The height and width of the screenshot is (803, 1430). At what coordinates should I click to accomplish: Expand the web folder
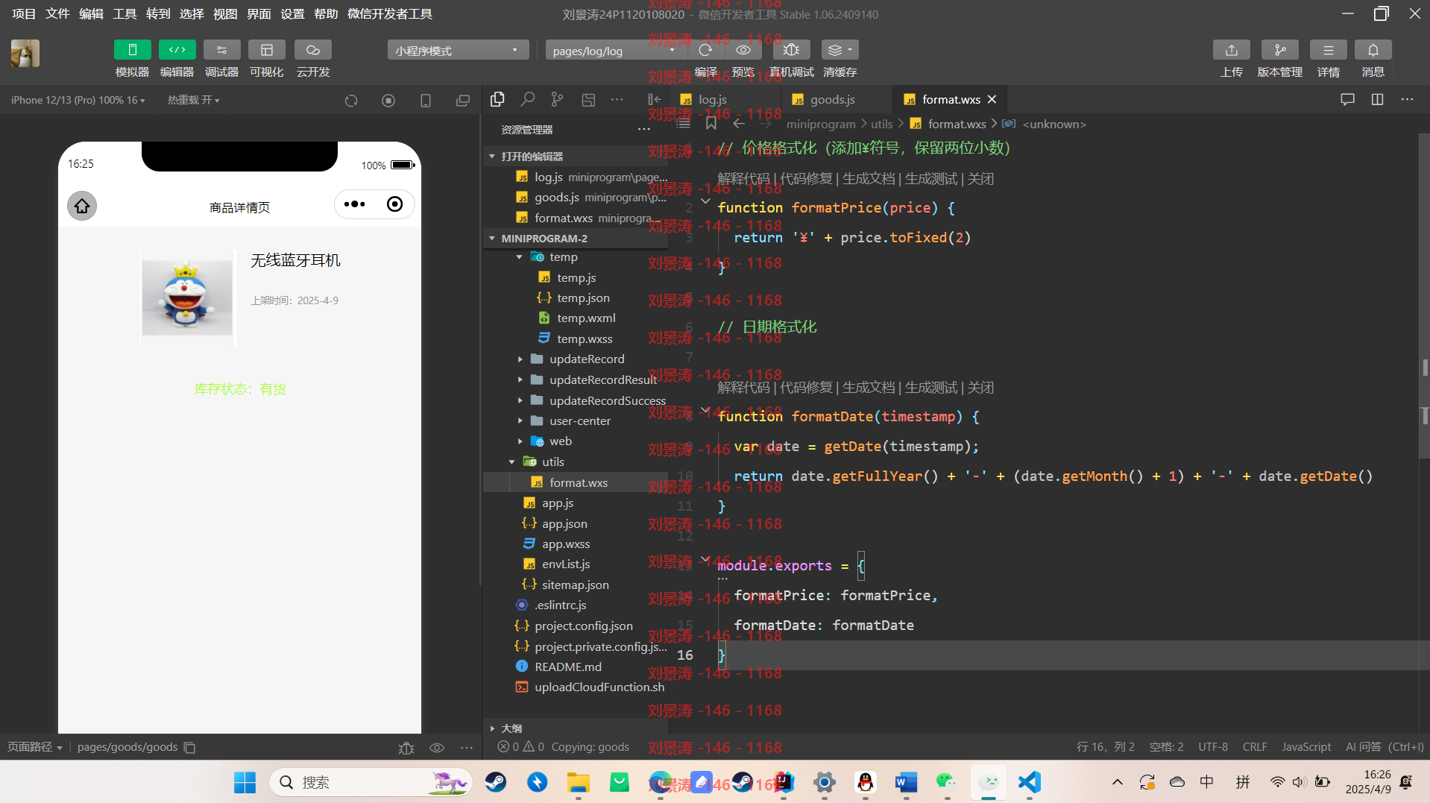pyautogui.click(x=520, y=441)
